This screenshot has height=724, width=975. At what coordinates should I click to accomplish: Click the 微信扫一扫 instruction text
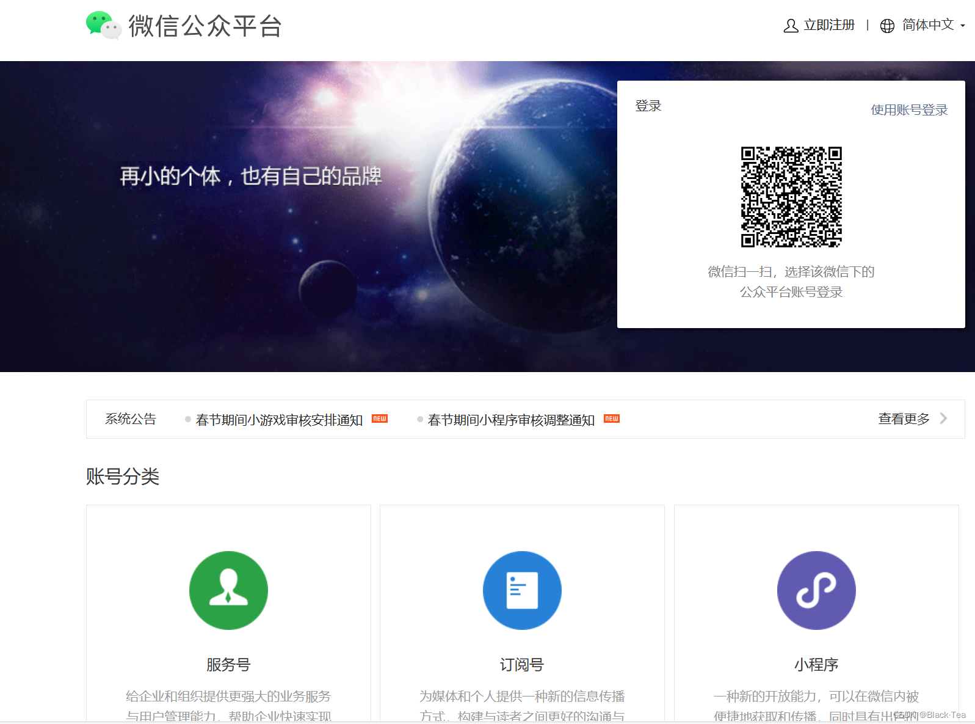[791, 282]
